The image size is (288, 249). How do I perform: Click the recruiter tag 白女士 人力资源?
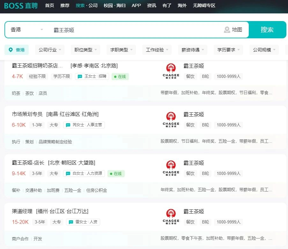[84, 174]
